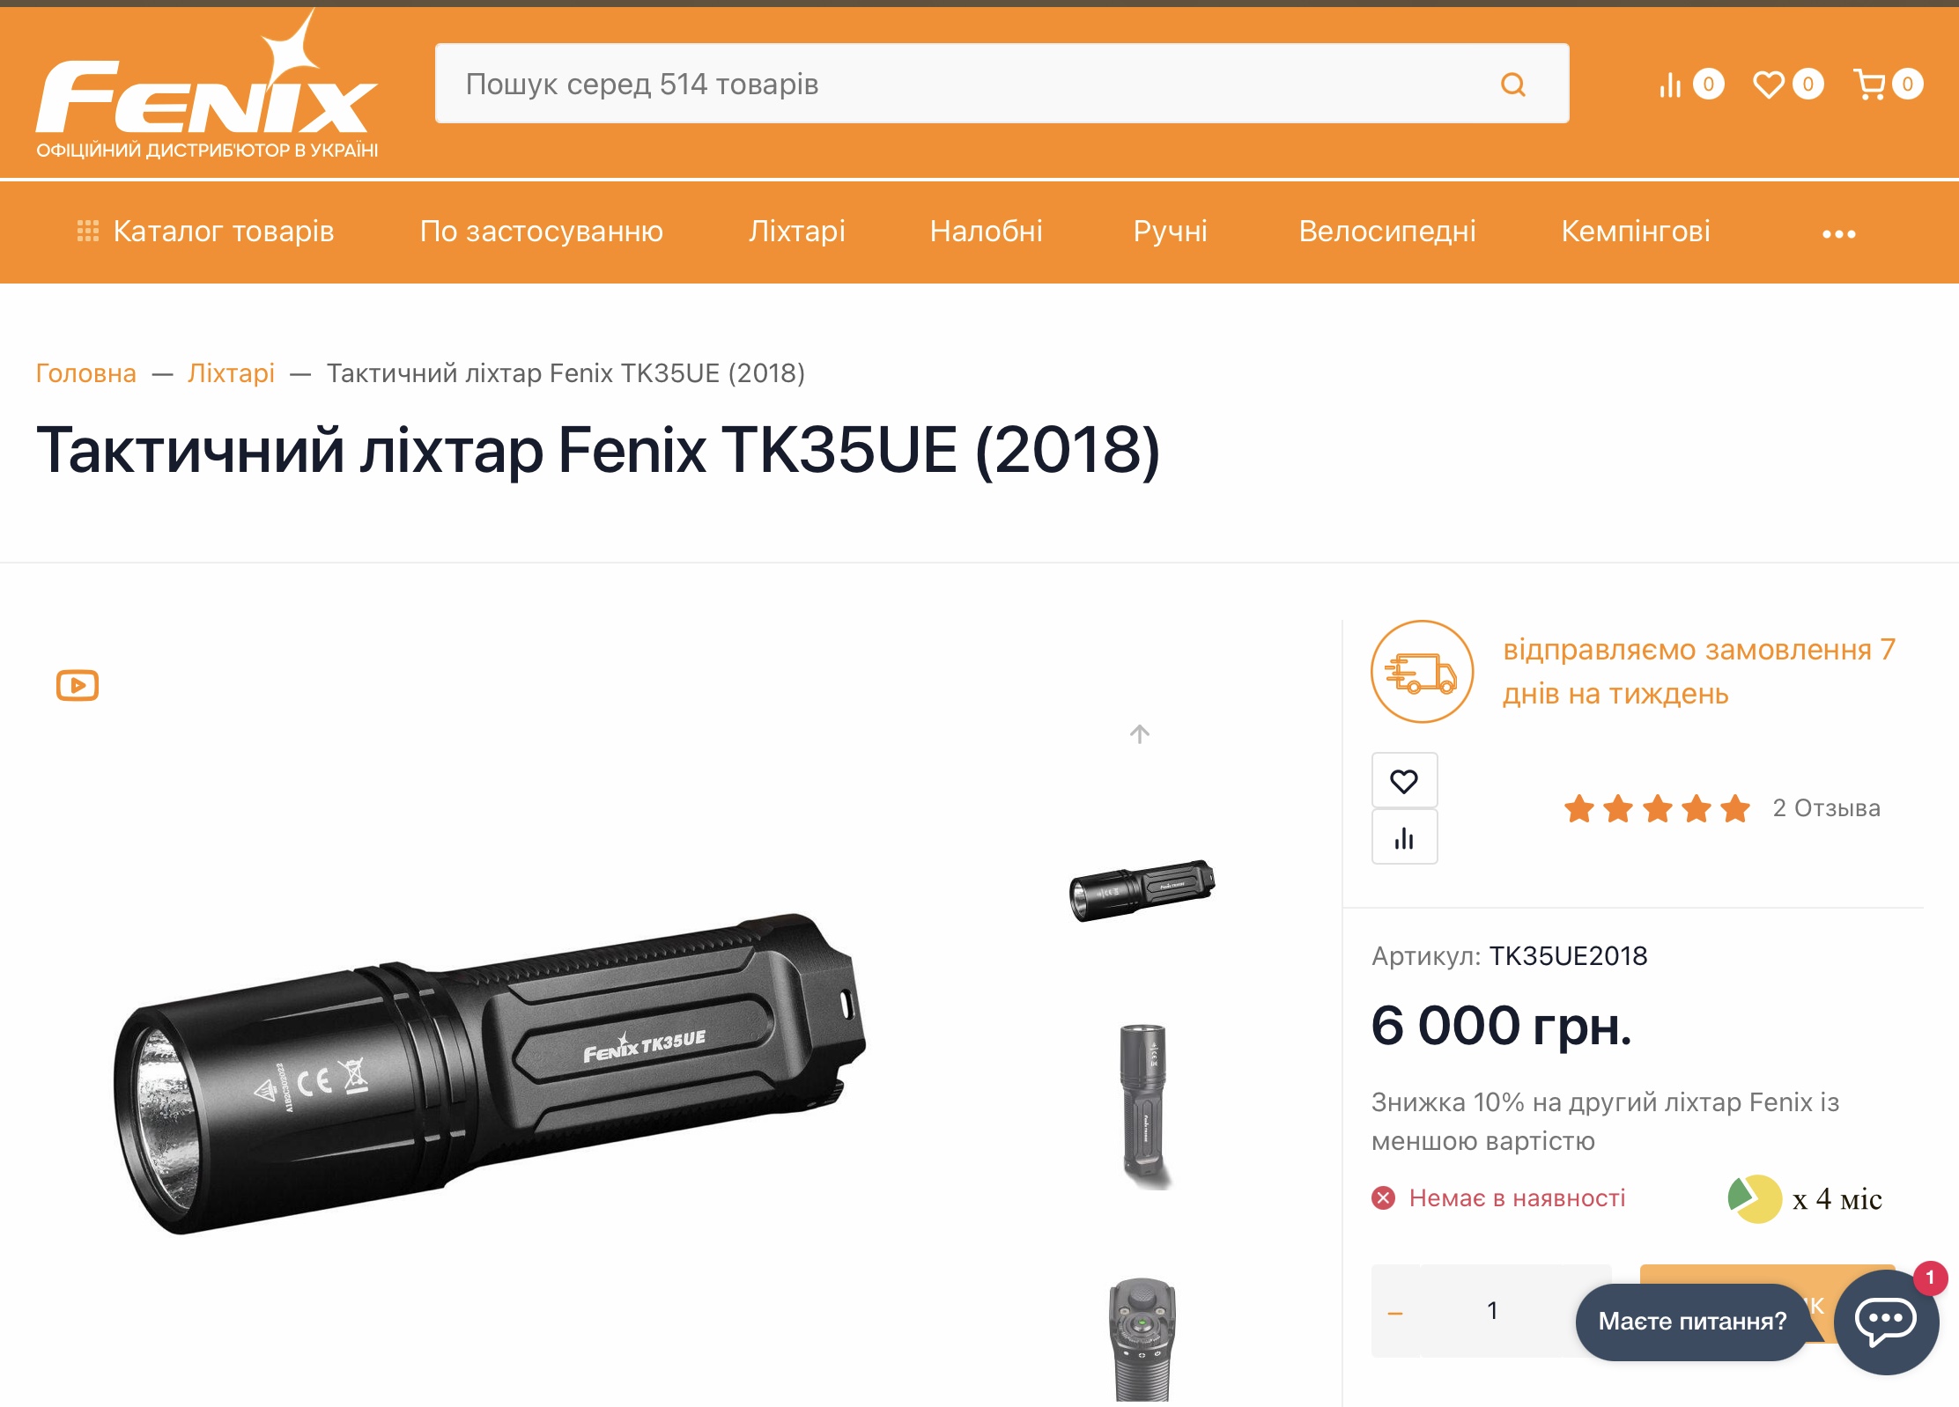Open the Налобні menu item
Image resolution: width=1959 pixels, height=1407 pixels.
click(986, 232)
